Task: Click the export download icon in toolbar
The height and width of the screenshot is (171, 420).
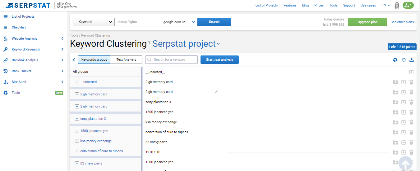Action: tap(412, 60)
